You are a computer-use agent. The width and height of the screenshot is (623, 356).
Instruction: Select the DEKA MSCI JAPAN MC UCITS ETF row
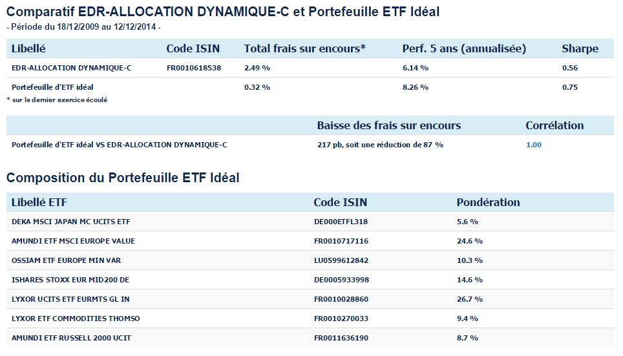[x=71, y=222]
